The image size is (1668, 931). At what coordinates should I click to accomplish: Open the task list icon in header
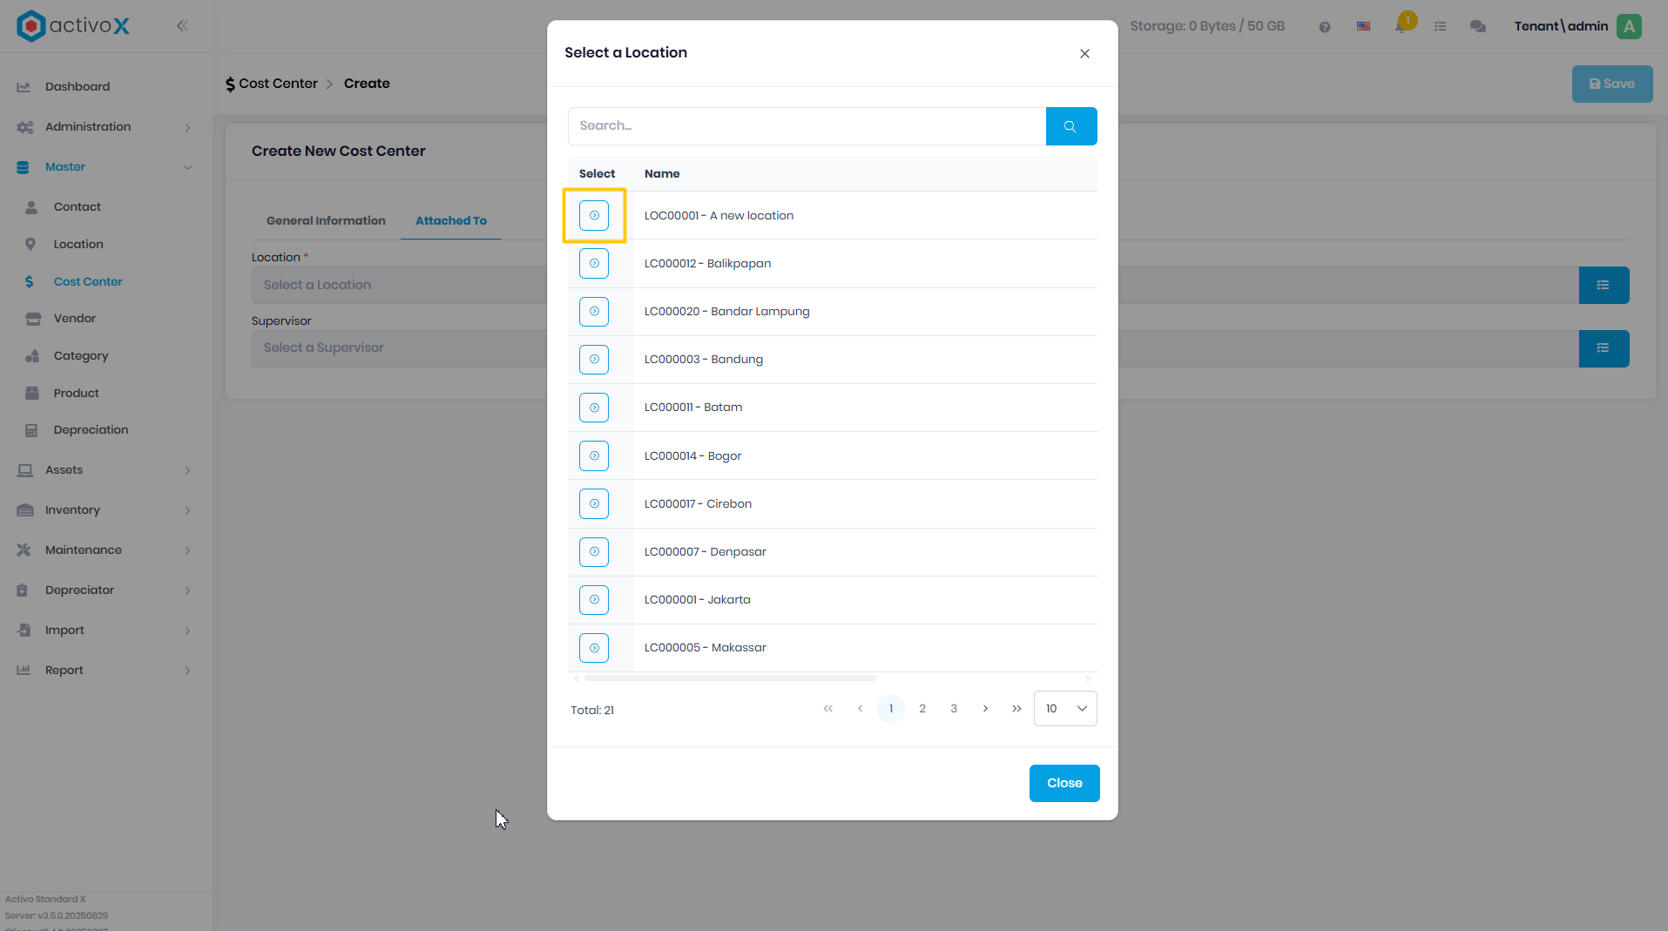[x=1440, y=27]
